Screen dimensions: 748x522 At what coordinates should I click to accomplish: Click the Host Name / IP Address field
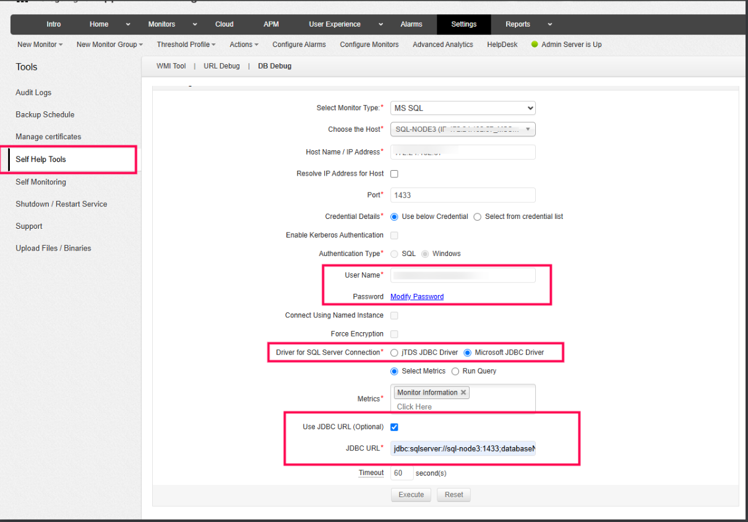coord(463,152)
